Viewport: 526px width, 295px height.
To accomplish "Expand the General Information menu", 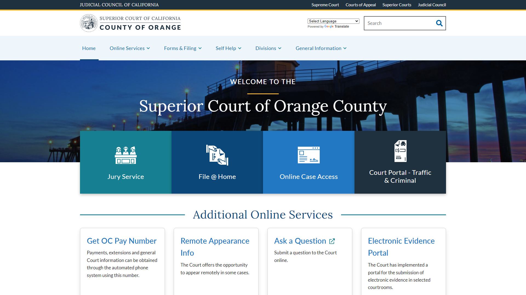I will coord(321,48).
